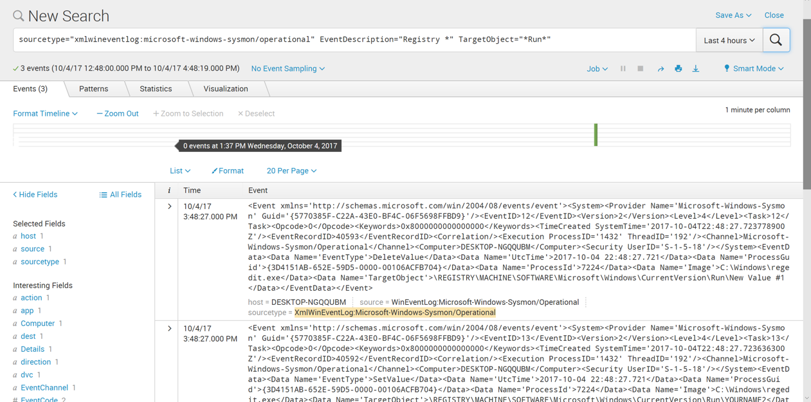Open Format options for events
This screenshot has height=402, width=811.
point(228,170)
